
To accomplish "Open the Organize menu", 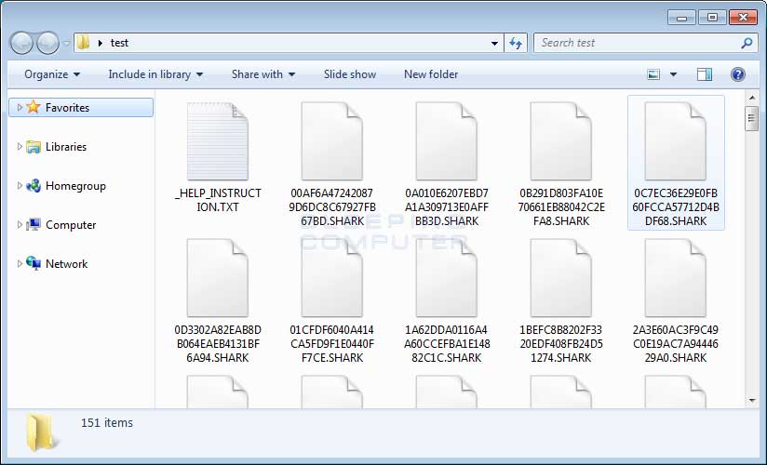I will (x=52, y=74).
